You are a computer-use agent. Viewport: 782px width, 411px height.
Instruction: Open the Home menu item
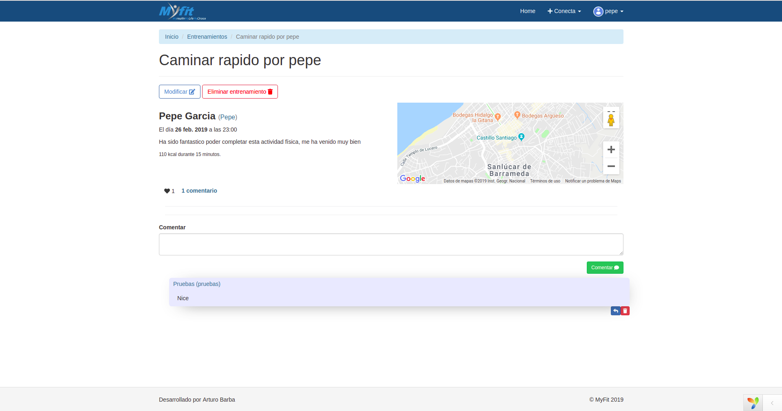527,11
